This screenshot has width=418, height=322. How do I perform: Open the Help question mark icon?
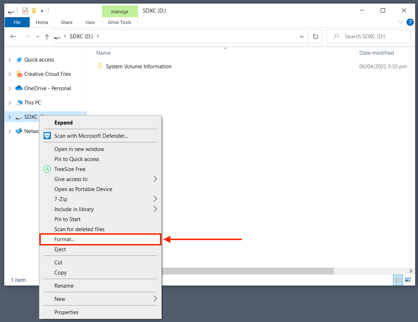coord(410,22)
